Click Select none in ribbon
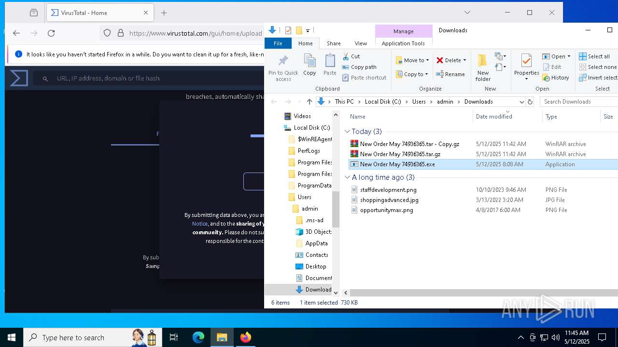The width and height of the screenshot is (618, 347). click(x=598, y=67)
